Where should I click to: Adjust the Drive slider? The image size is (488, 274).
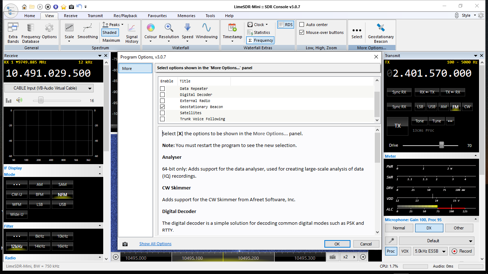pyautogui.click(x=442, y=145)
